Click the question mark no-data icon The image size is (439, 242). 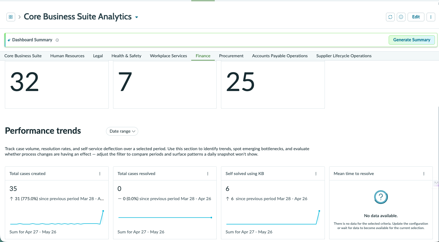[381, 197]
